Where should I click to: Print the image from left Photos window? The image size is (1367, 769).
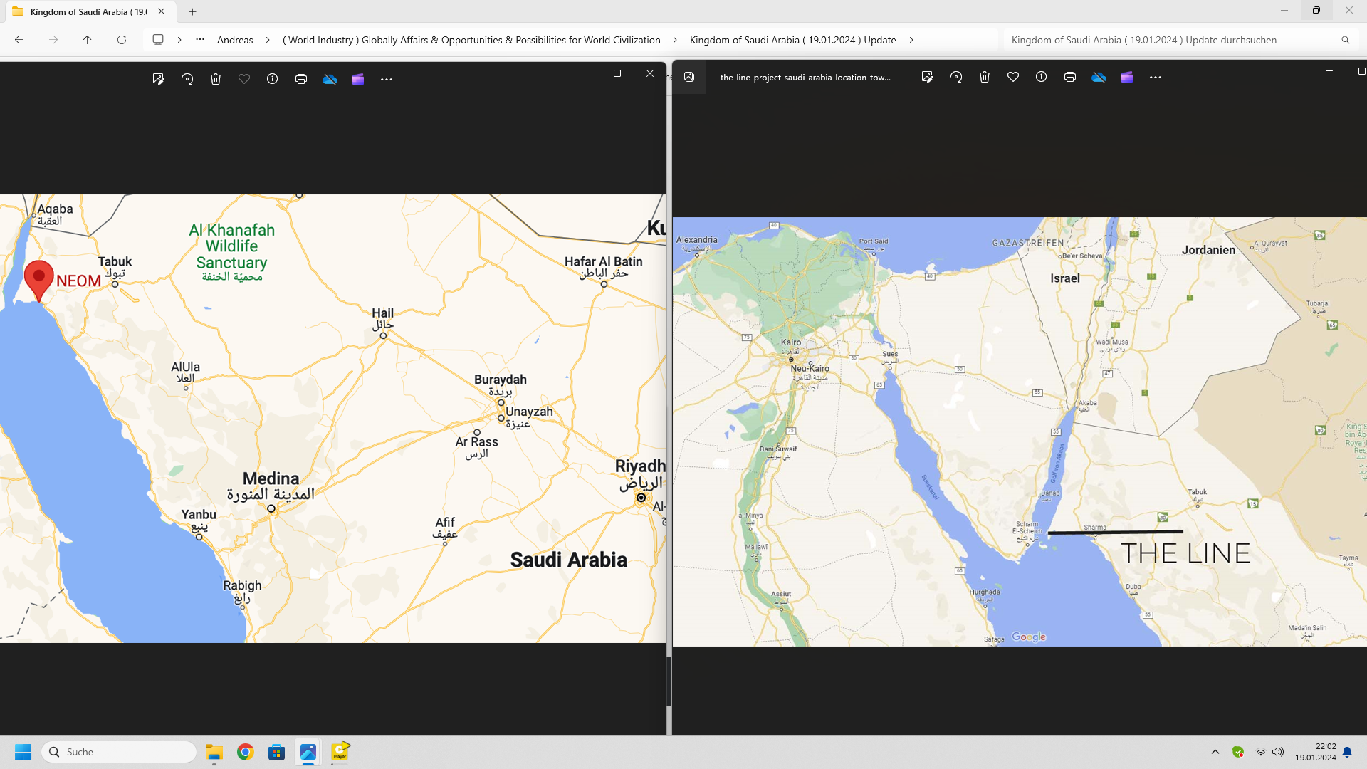tap(301, 79)
